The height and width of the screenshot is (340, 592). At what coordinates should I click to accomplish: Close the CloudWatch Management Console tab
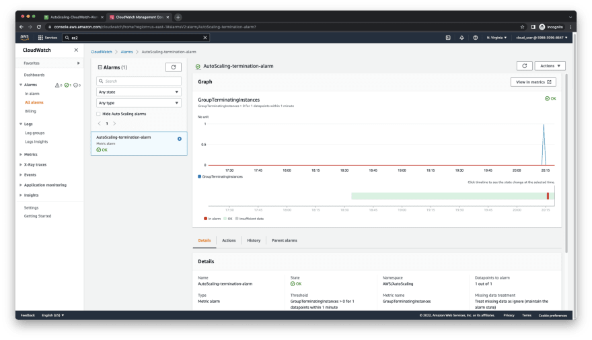[168, 17]
